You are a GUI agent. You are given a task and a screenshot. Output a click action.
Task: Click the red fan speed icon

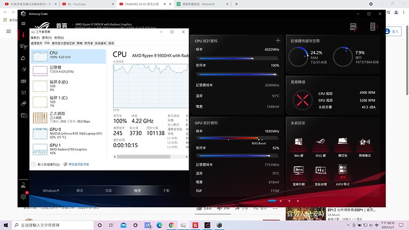tap(302, 100)
